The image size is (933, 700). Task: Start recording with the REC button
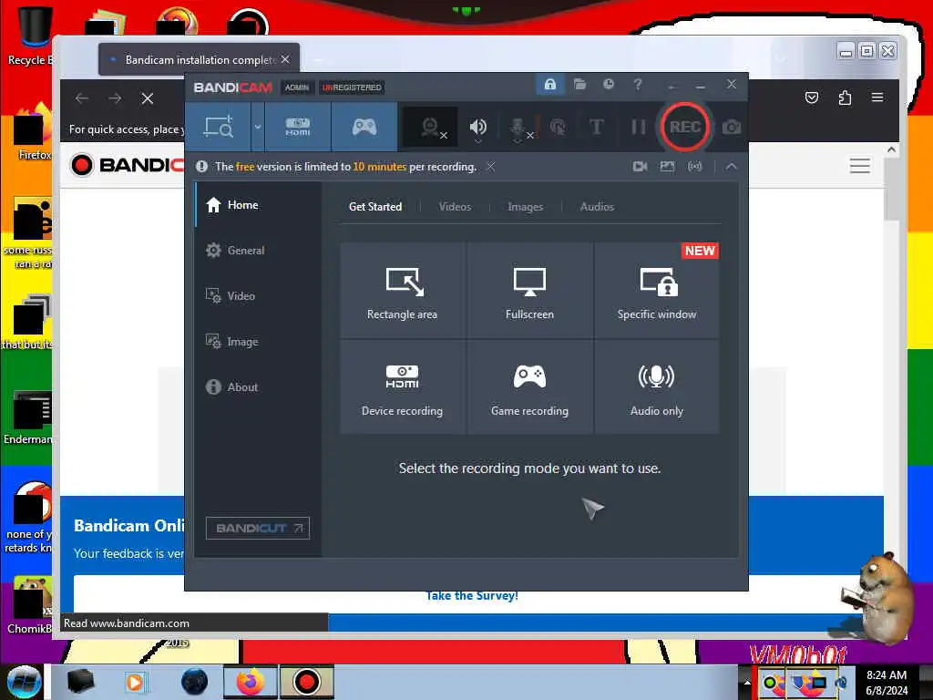click(x=685, y=127)
